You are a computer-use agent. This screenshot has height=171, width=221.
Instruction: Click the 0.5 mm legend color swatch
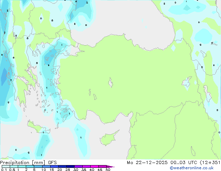pyautogui.click(x=14, y=166)
